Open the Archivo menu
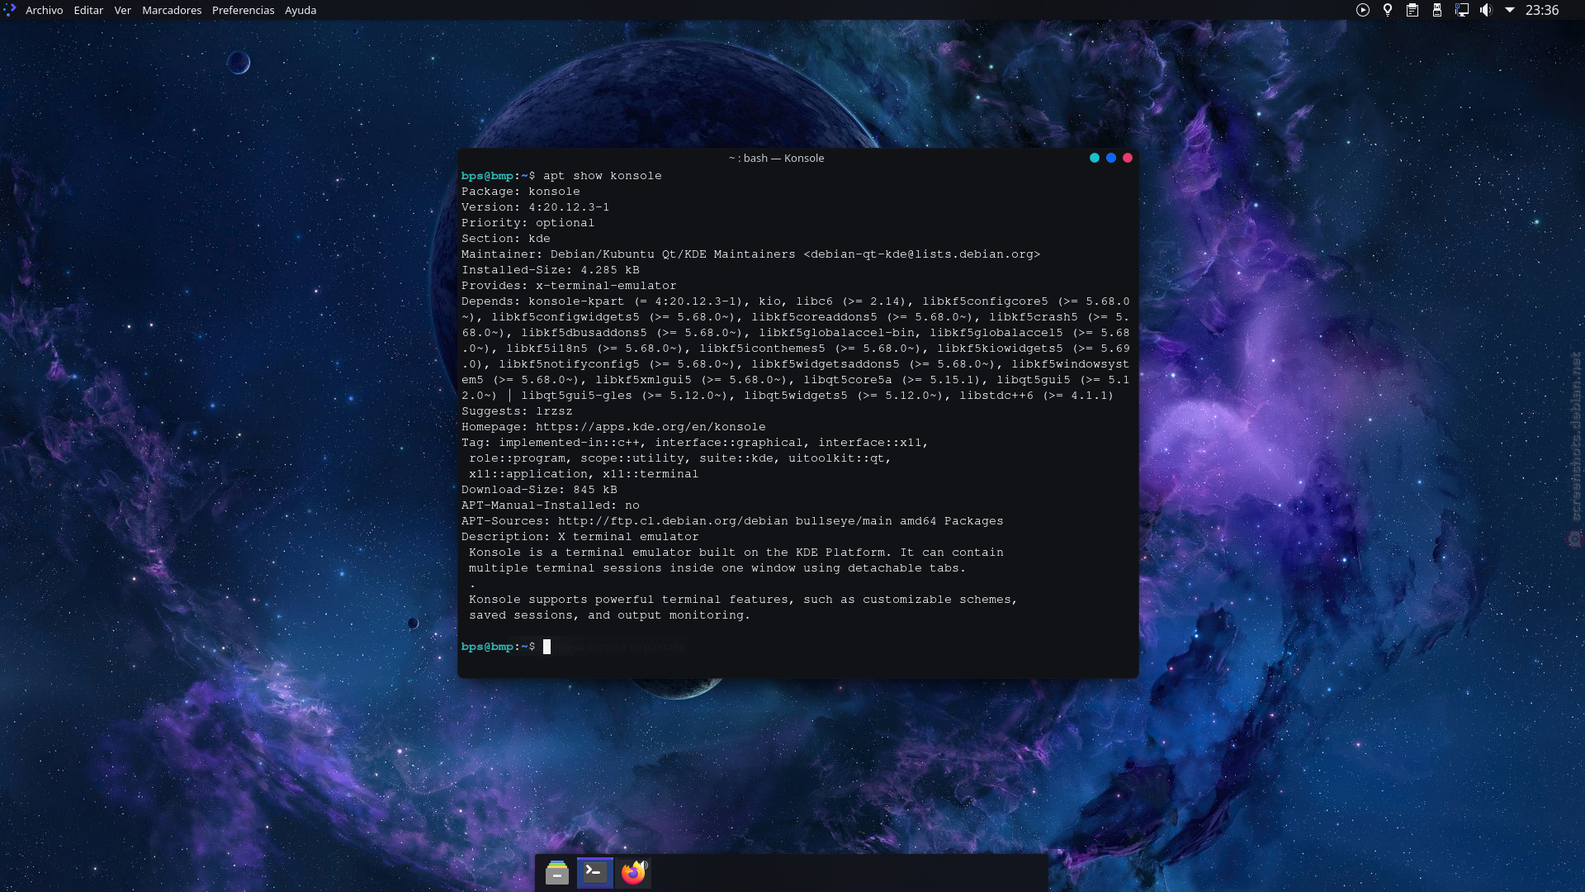 pyautogui.click(x=45, y=10)
